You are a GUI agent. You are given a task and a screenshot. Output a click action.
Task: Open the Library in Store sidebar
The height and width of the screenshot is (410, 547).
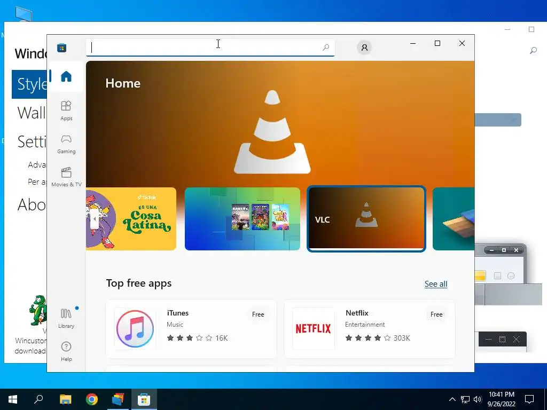[x=66, y=318]
